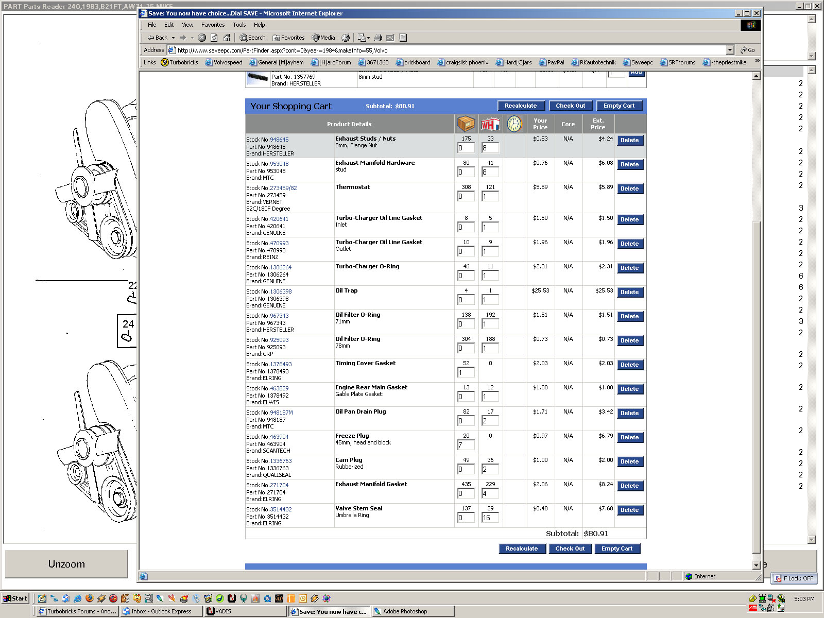Click Freeze Plug quantity field showing 7
The height and width of the screenshot is (618, 824).
[466, 445]
